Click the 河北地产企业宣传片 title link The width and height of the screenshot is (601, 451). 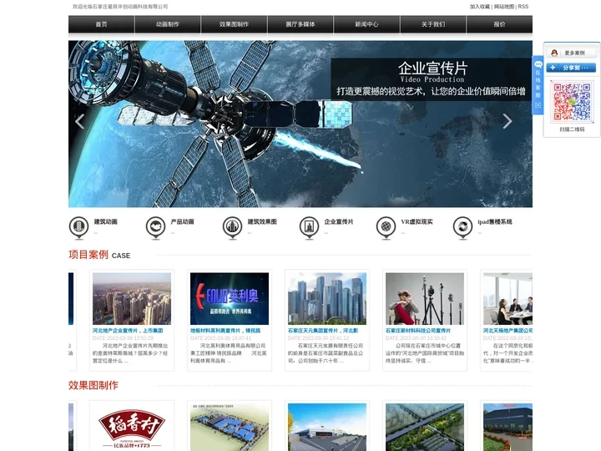128,331
